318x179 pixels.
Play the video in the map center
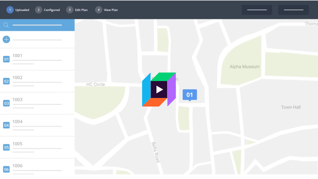click(x=159, y=90)
